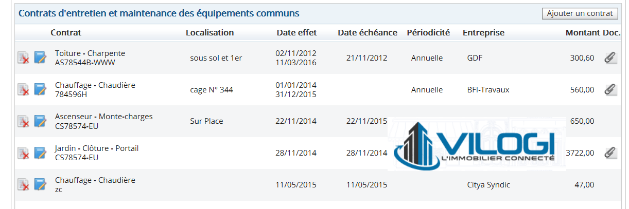
Task: Edit the Chauffage 784596H contract
Action: click(40, 89)
